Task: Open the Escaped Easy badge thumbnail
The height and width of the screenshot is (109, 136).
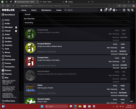Action: 30,34
